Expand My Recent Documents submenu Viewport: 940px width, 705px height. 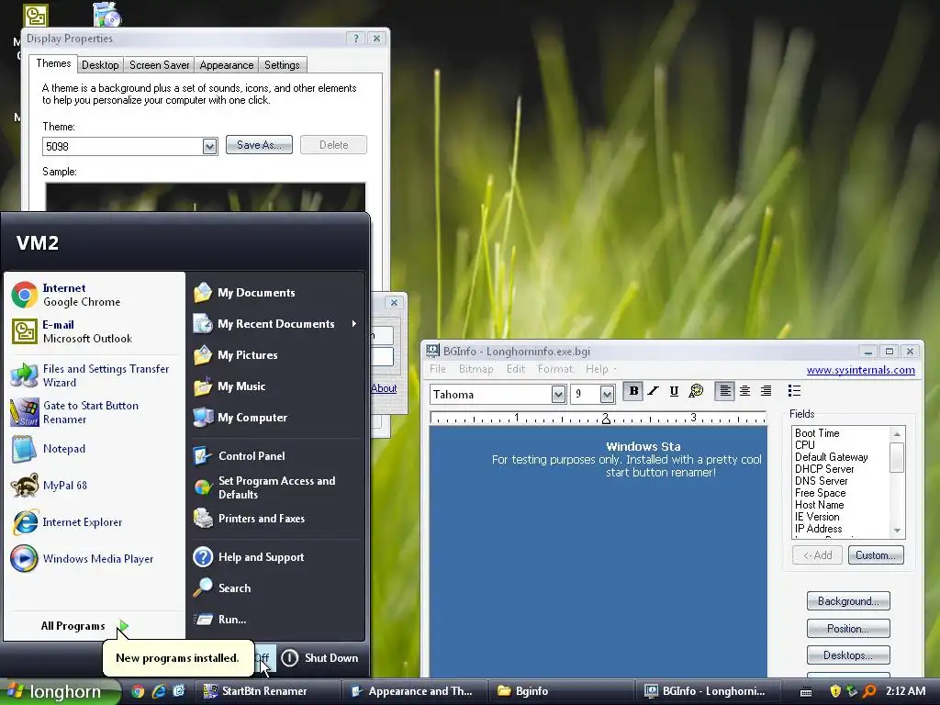tap(275, 324)
